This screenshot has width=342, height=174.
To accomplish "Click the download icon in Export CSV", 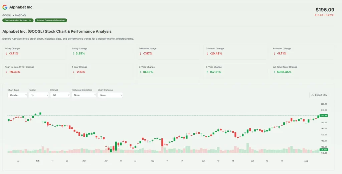I will [x=312, y=95].
